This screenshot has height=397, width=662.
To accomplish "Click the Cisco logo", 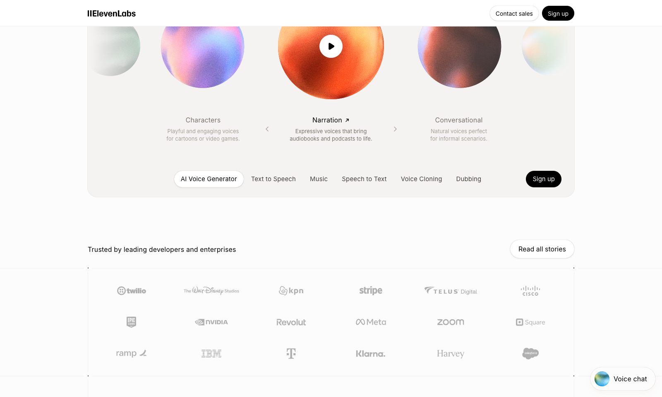I will (x=530, y=291).
